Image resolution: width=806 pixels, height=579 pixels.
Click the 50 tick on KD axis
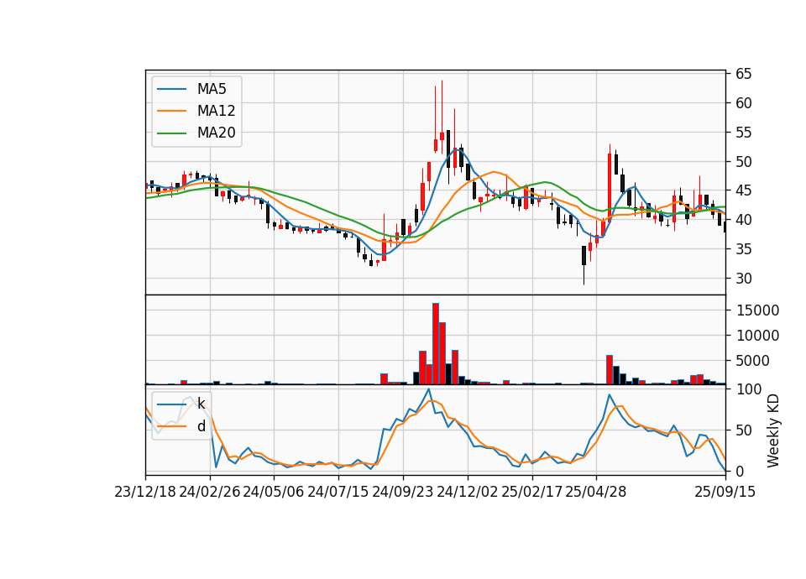743,430
